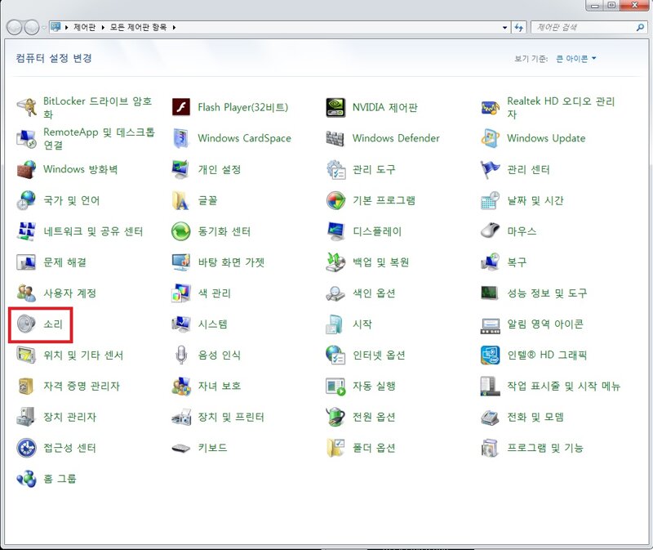Refresh the address bar view
This screenshot has height=550, width=653.
point(519,28)
